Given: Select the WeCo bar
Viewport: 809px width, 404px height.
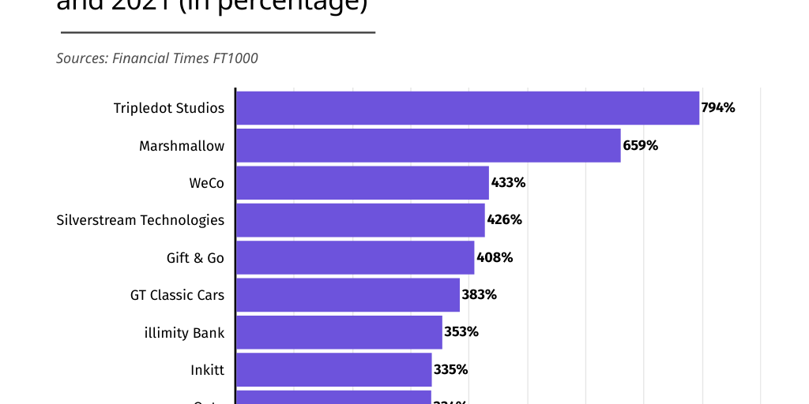Looking at the screenshot, I should [363, 183].
